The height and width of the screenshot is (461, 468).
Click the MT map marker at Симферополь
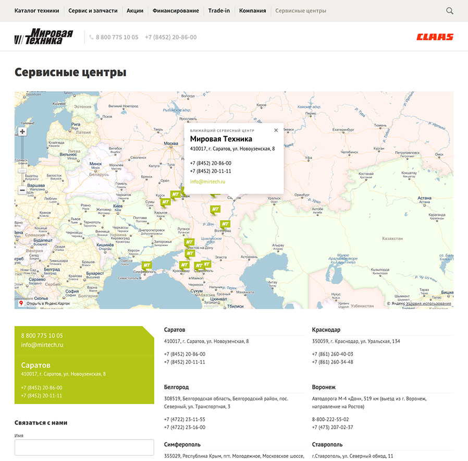(146, 265)
